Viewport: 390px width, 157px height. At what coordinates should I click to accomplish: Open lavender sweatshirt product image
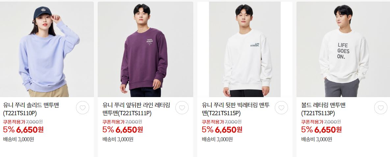coord(47,49)
